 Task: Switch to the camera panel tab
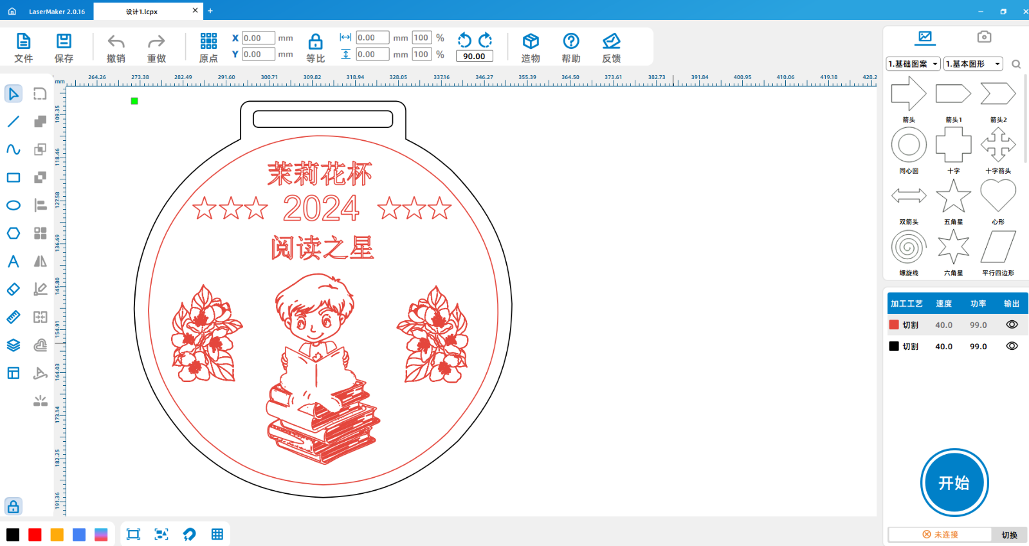pos(984,37)
